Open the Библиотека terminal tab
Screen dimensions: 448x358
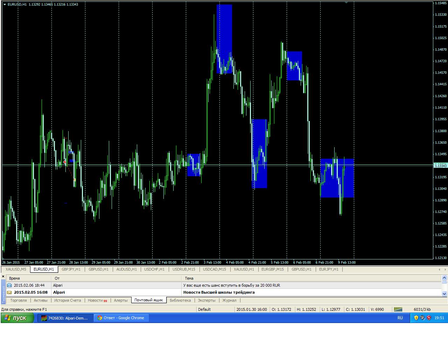point(180,300)
